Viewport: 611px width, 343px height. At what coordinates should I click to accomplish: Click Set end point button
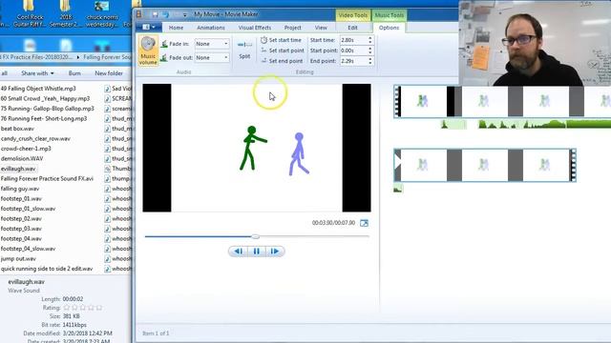(x=282, y=61)
